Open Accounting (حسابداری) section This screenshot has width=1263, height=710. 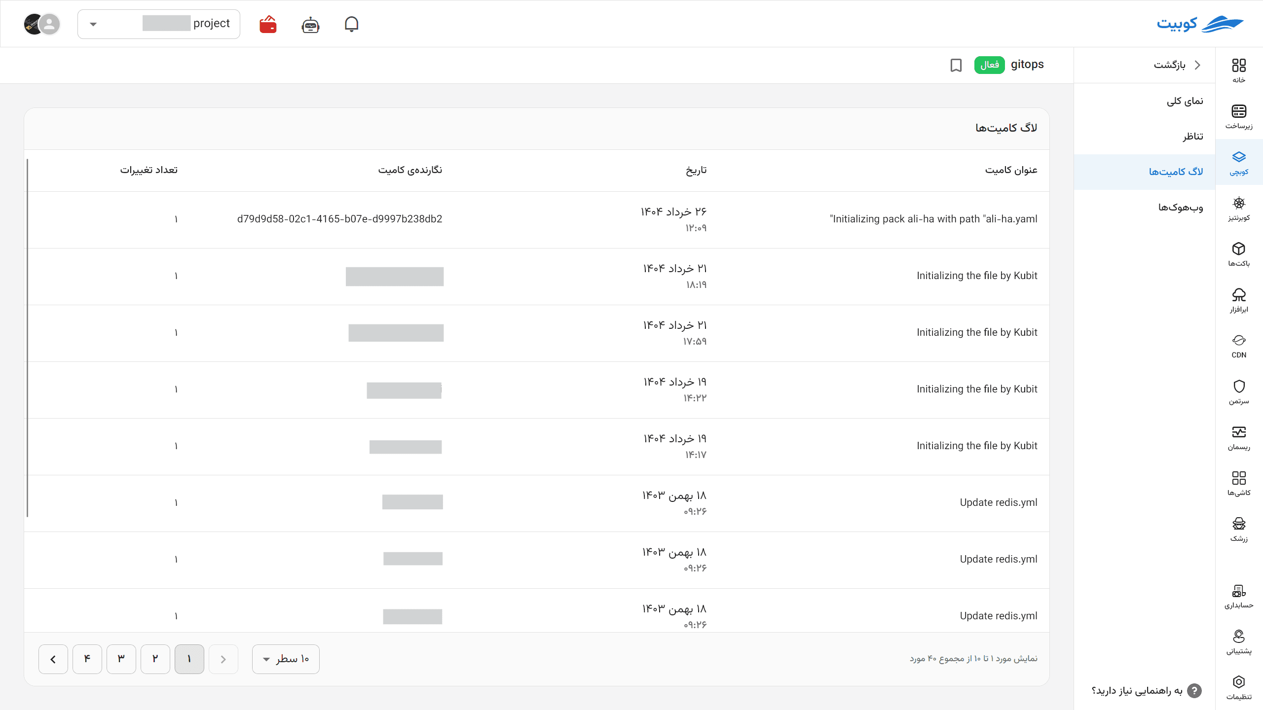tap(1239, 596)
